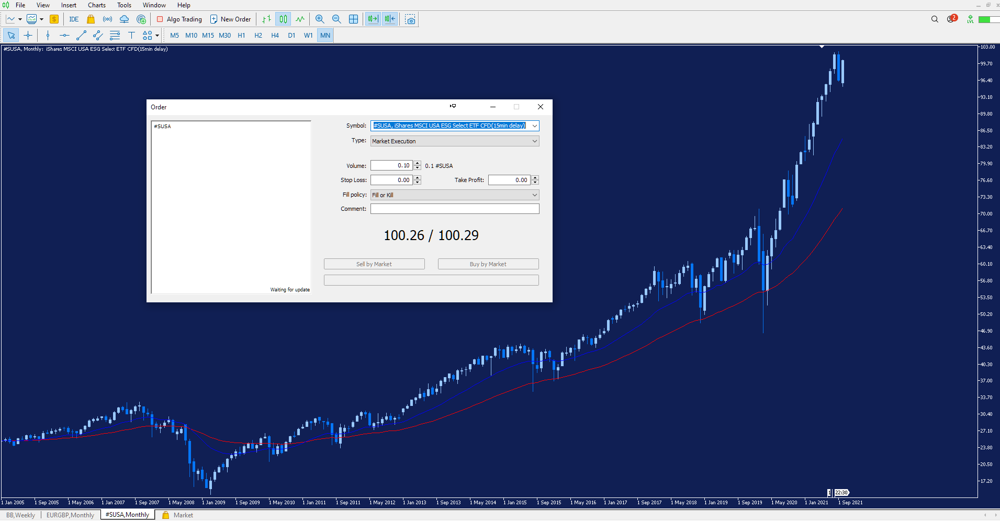Open the shapes objects tool
1000x521 pixels.
(x=148, y=35)
